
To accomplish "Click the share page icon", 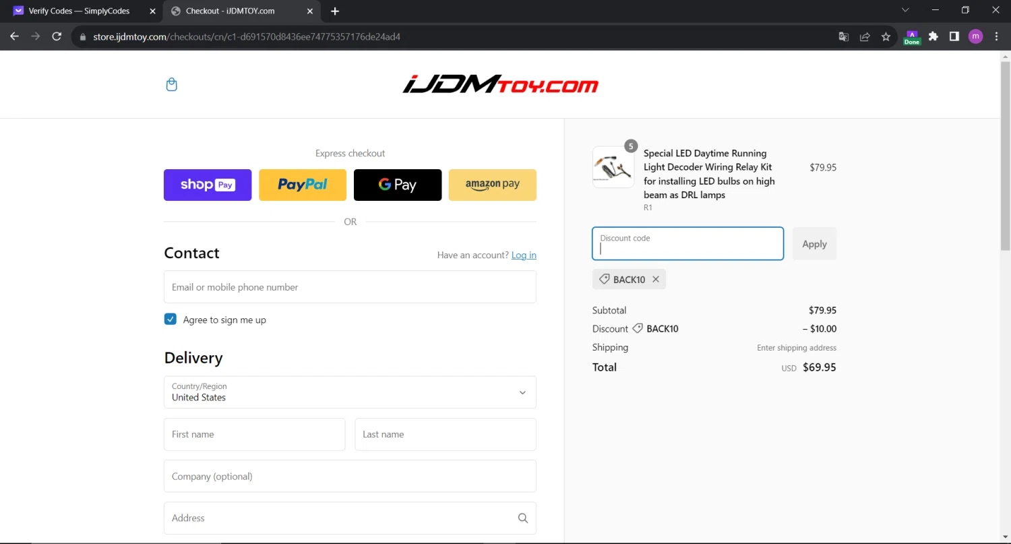I will [x=865, y=36].
